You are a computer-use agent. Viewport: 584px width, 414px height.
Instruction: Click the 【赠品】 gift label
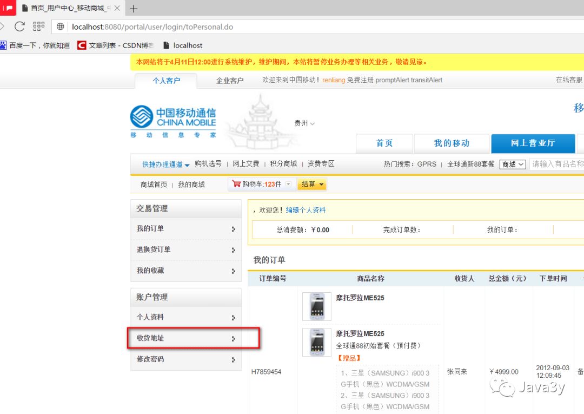click(349, 358)
